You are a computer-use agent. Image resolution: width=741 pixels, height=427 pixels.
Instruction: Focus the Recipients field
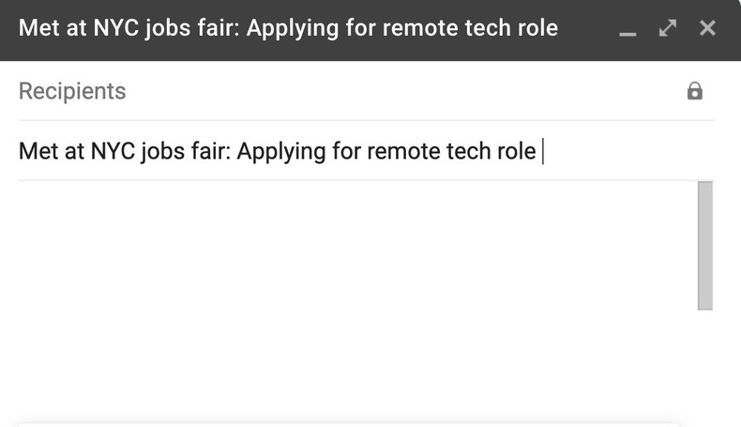click(72, 91)
